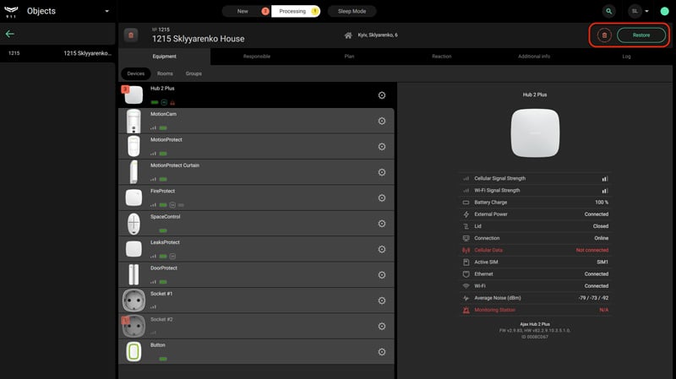Open settings gear for MotionProtect Curtain
The width and height of the screenshot is (676, 379).
coord(382,172)
